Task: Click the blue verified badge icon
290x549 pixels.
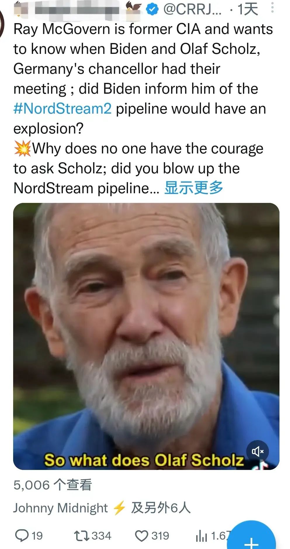Action: pyautogui.click(x=152, y=9)
